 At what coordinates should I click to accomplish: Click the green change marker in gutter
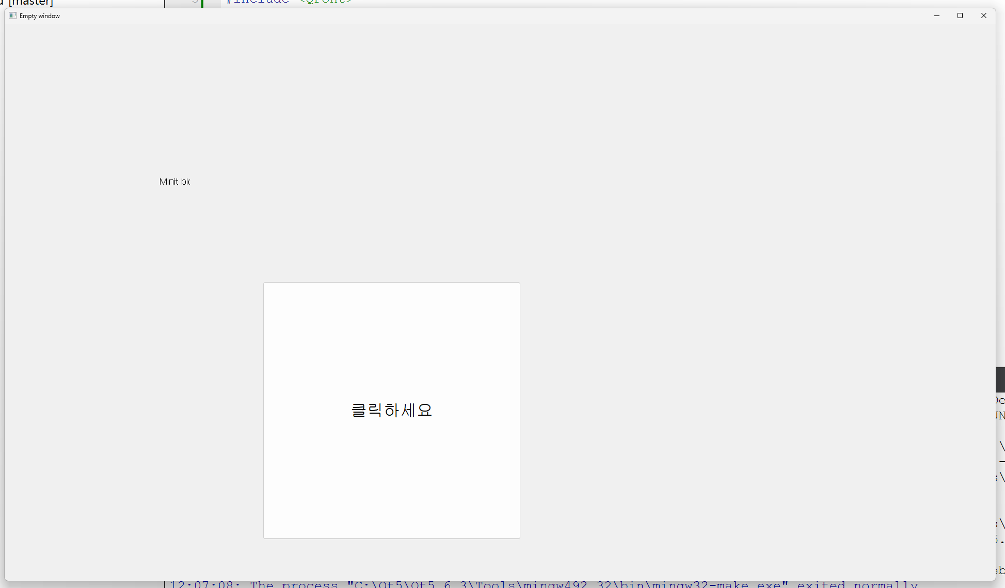(x=202, y=3)
